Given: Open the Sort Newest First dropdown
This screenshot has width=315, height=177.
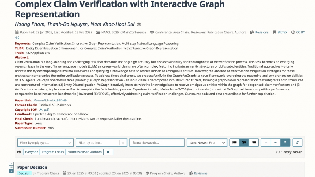Looking at the screenshot, I should tap(207, 143).
